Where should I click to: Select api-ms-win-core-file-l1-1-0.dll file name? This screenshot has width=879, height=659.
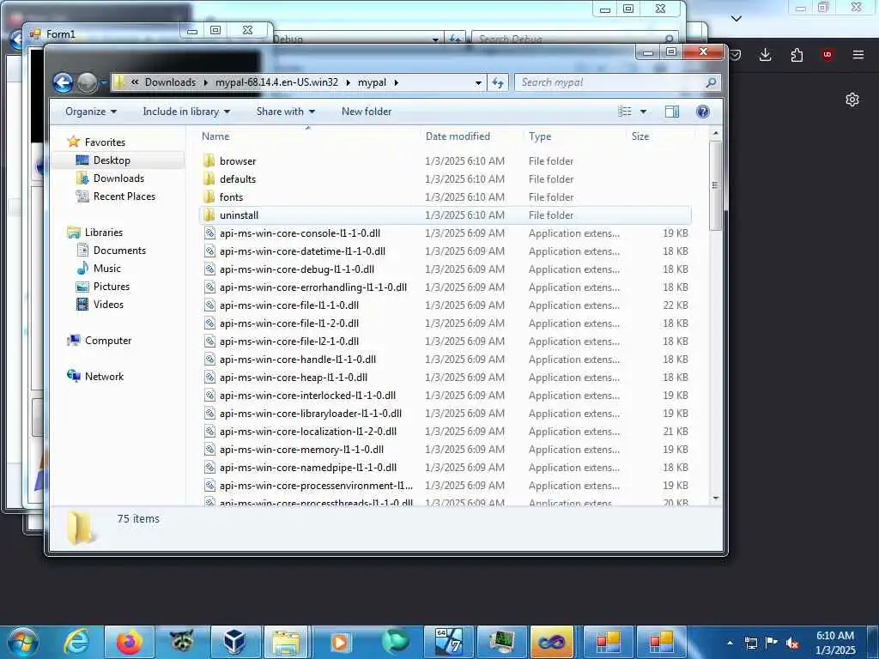tap(289, 305)
